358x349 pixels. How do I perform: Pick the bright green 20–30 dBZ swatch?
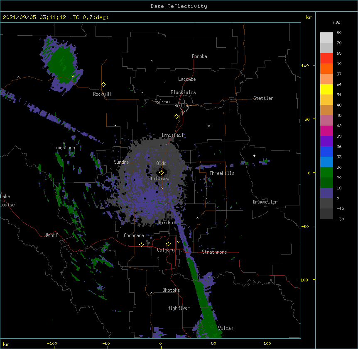pyautogui.click(x=326, y=172)
